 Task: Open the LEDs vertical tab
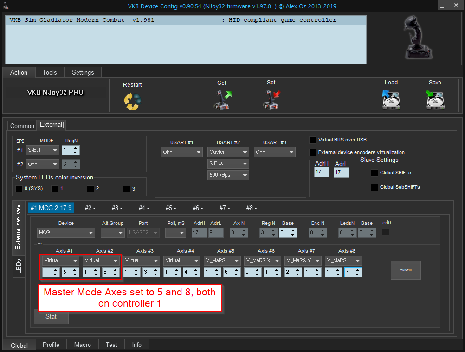[19, 266]
